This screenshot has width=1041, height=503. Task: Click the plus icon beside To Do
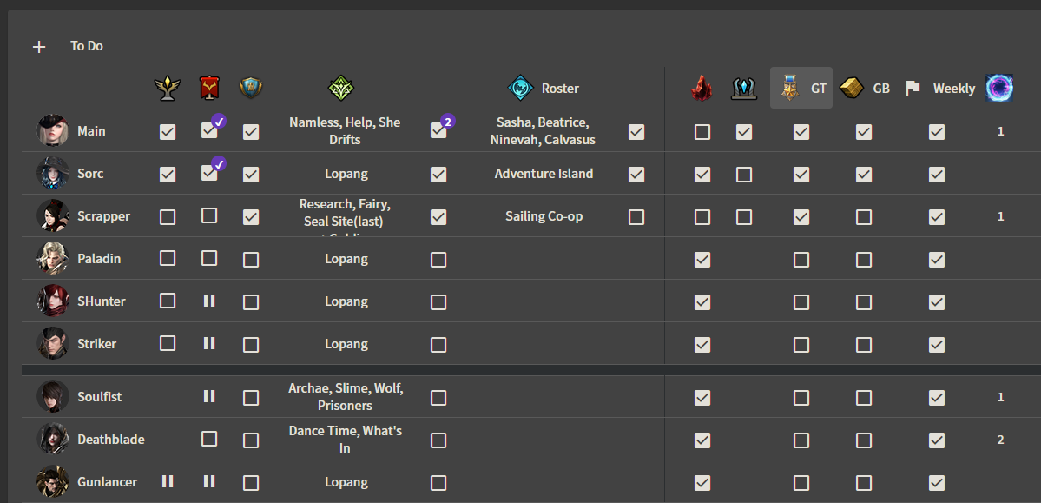pyautogui.click(x=39, y=47)
